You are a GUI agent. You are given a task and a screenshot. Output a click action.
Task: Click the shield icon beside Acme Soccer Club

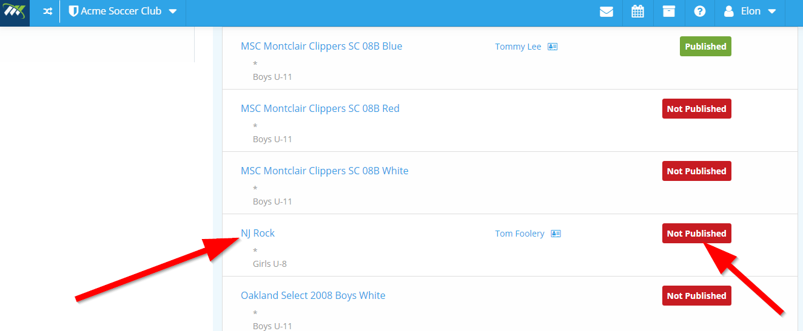tap(73, 11)
